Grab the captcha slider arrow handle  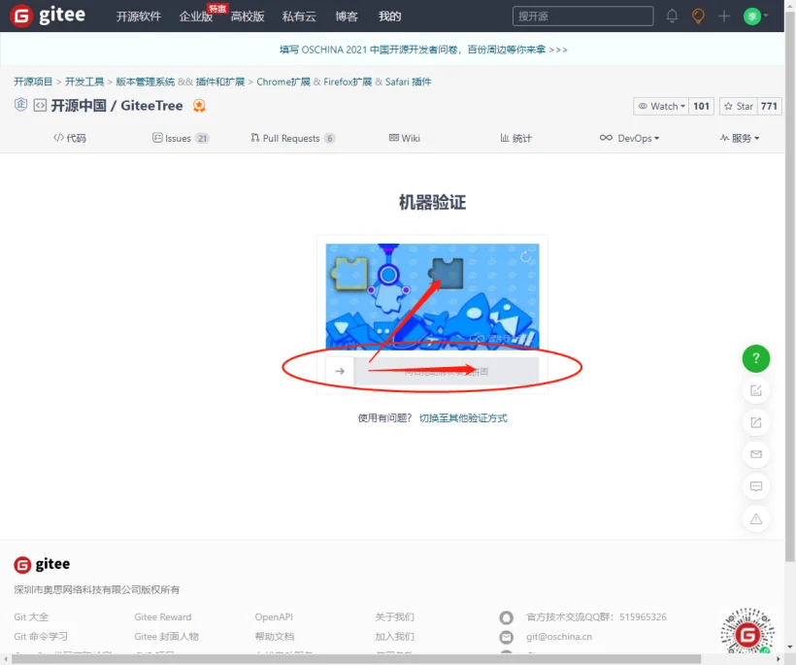tap(340, 372)
